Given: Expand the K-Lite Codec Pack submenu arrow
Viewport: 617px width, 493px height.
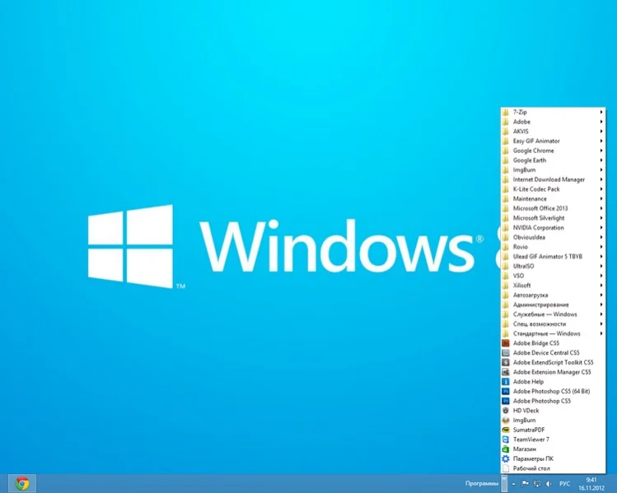Looking at the screenshot, I should (601, 189).
